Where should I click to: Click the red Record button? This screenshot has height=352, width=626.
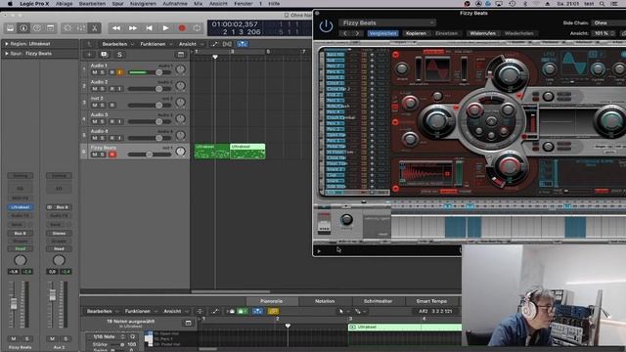[182, 28]
